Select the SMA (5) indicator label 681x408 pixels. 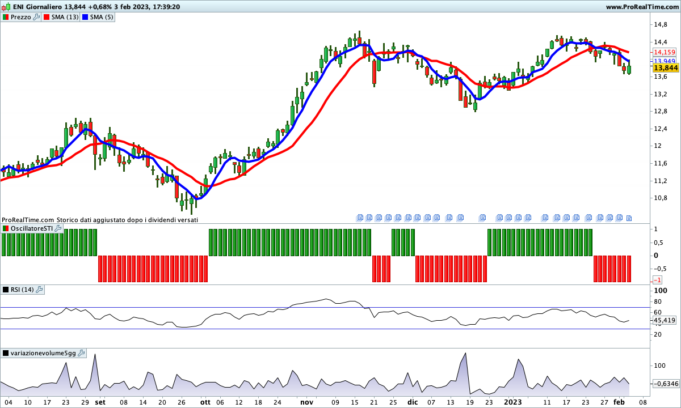tap(102, 18)
